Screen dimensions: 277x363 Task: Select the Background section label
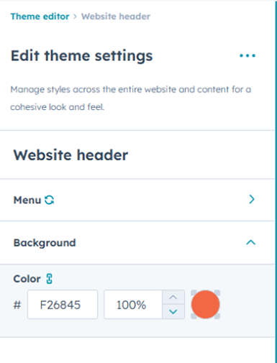(x=45, y=243)
